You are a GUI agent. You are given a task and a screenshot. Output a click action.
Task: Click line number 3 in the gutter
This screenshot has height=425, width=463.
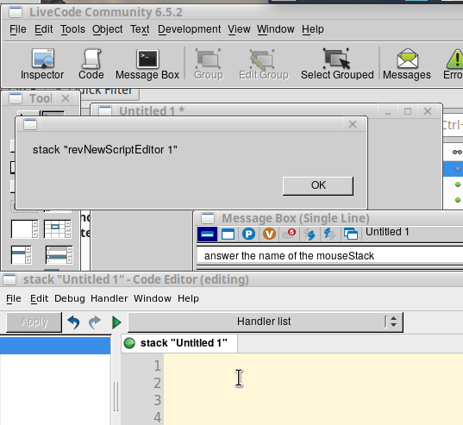point(158,400)
